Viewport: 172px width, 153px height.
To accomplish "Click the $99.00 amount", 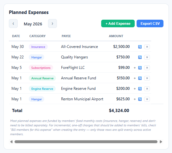I will [124, 68].
